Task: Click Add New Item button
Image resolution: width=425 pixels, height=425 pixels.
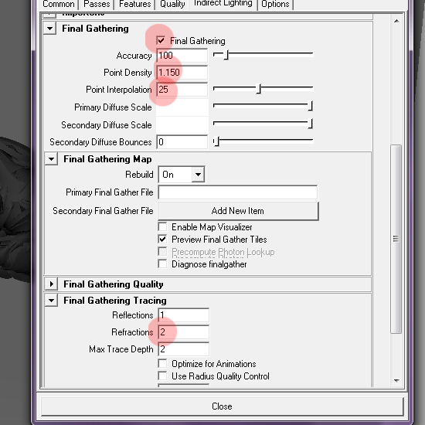Action: [x=238, y=211]
